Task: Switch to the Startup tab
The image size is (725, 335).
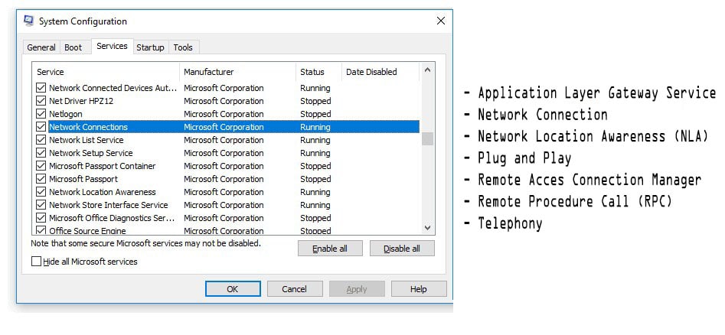Action: pos(150,47)
